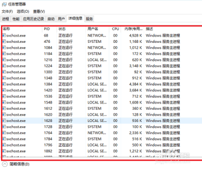Click the svchost.exe icon for PID 1348

(4, 78)
